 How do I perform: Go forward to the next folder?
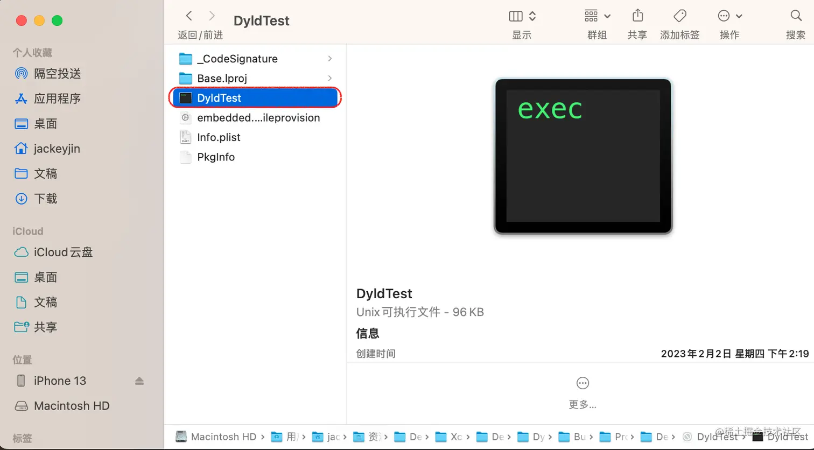[212, 16]
